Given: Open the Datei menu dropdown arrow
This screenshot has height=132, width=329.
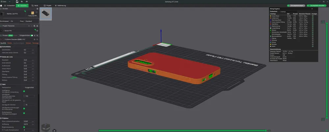Looking at the screenshot, I should (x=10, y=1).
